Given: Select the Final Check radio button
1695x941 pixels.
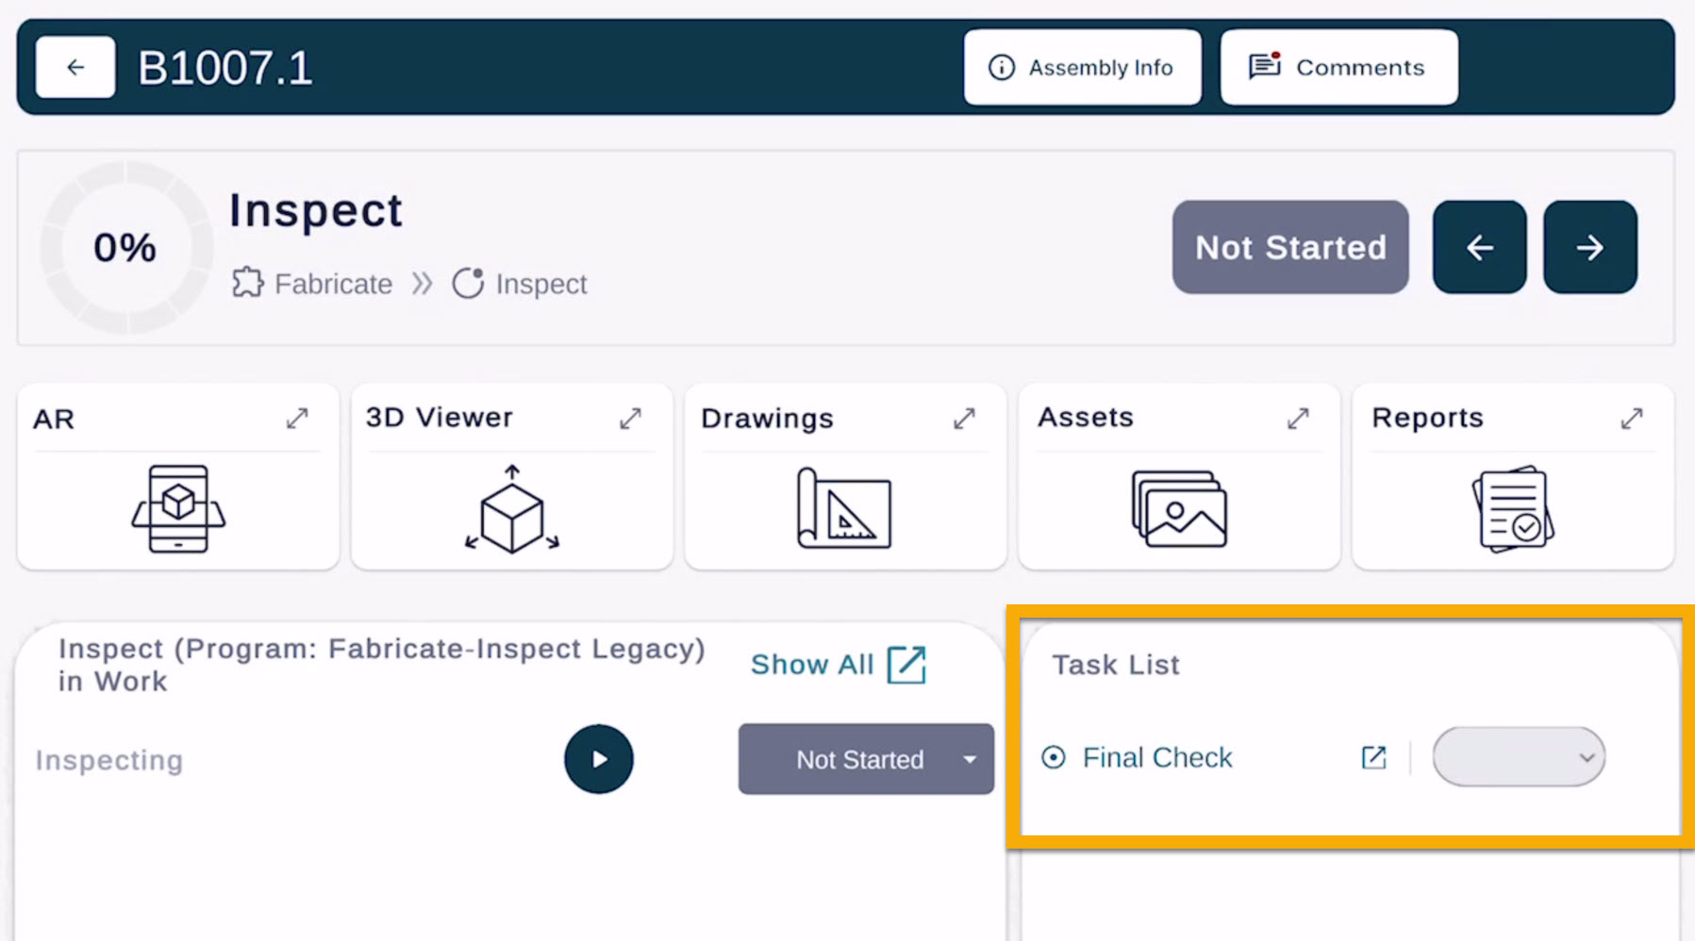Looking at the screenshot, I should pyautogui.click(x=1054, y=757).
